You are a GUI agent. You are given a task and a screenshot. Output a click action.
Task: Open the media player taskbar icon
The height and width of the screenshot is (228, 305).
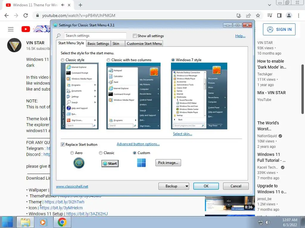[43, 222]
